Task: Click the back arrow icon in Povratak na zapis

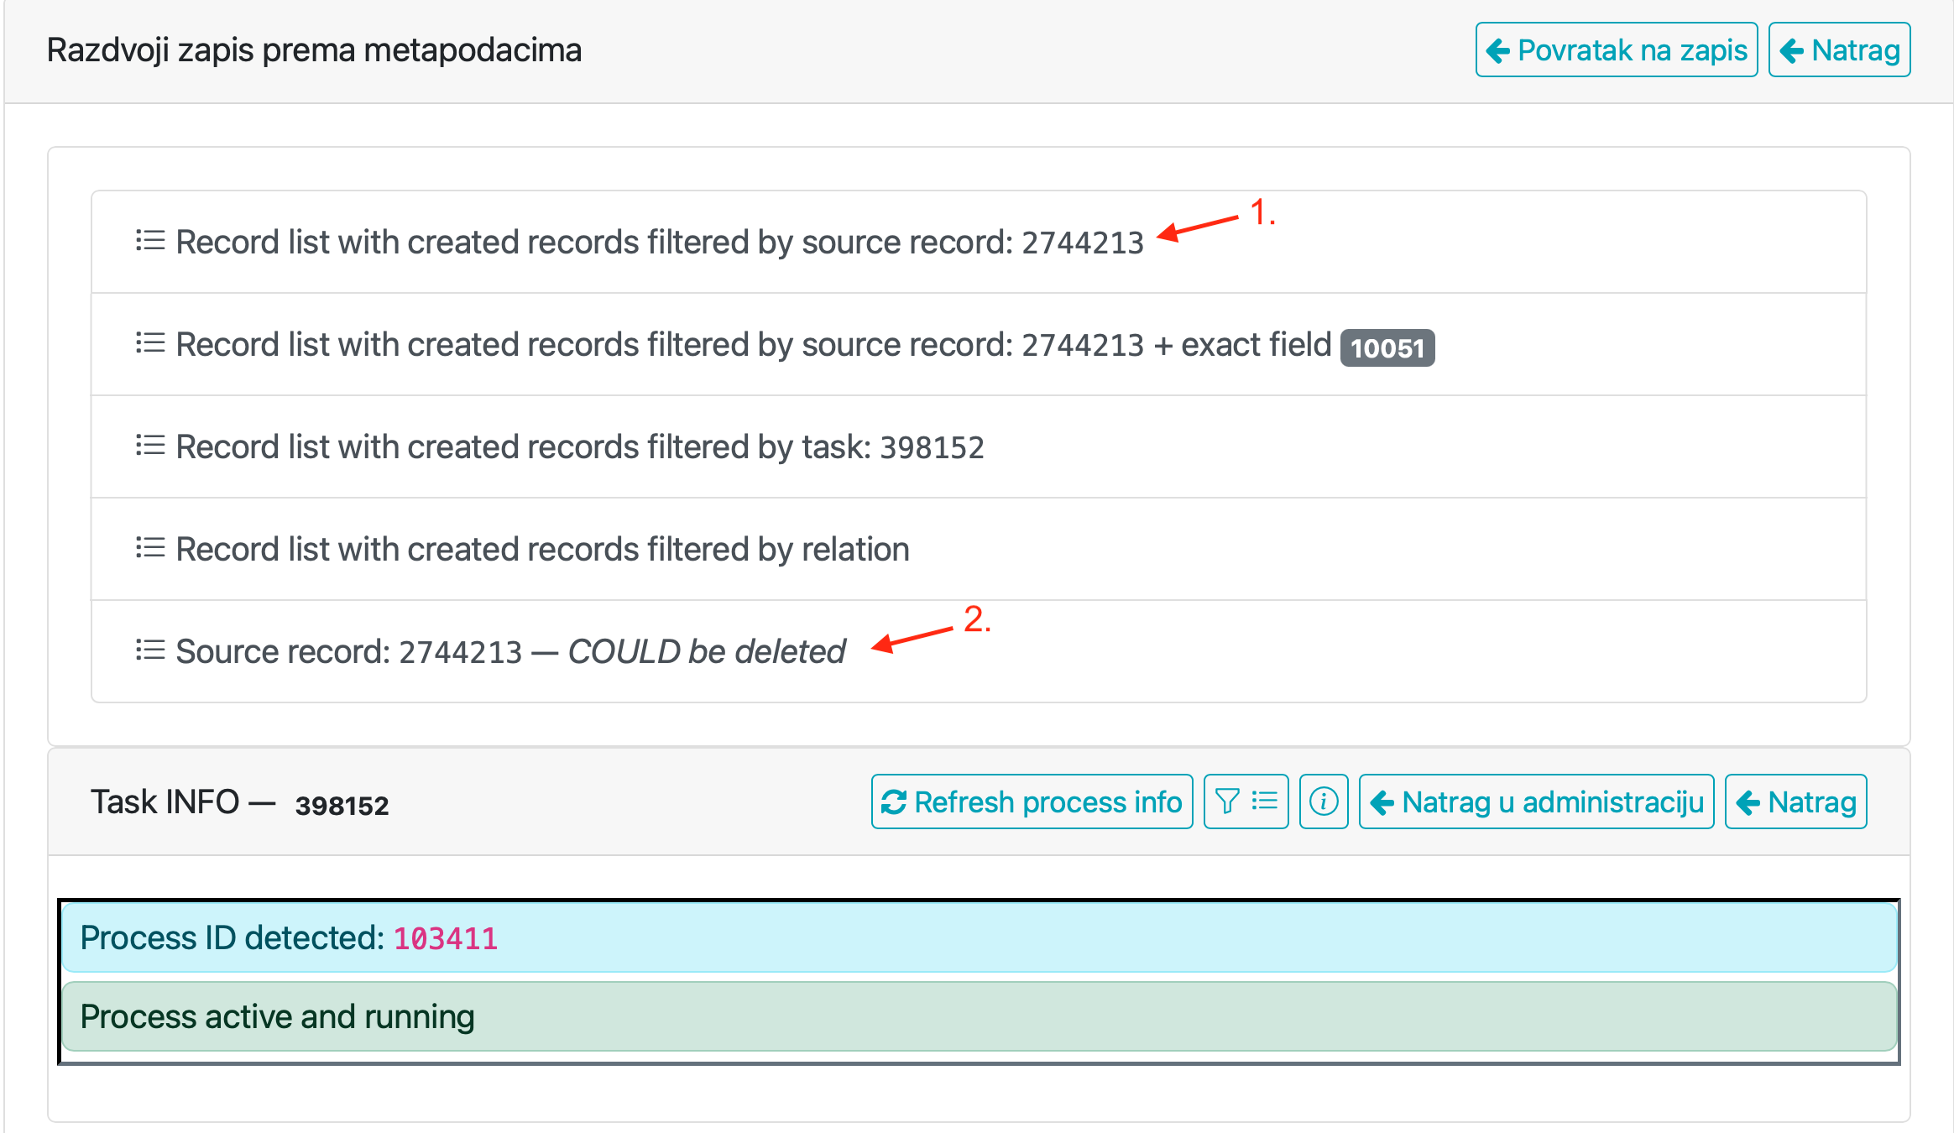Action: pyautogui.click(x=1498, y=50)
